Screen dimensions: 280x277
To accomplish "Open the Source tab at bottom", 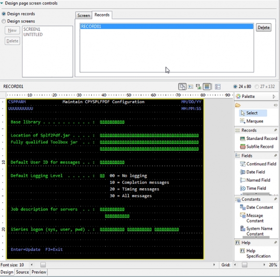I will pos(22,272).
